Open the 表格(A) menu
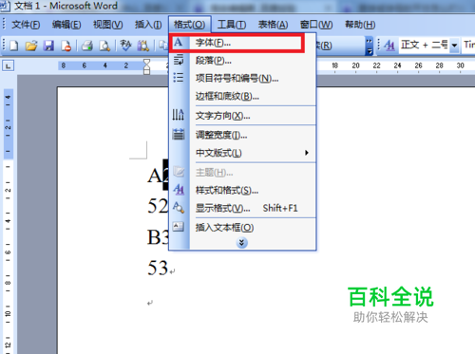This screenshot has width=475, height=354. point(273,25)
